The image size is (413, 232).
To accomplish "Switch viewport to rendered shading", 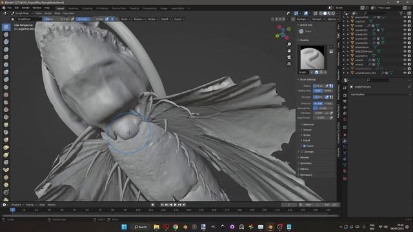I will pos(333,13).
